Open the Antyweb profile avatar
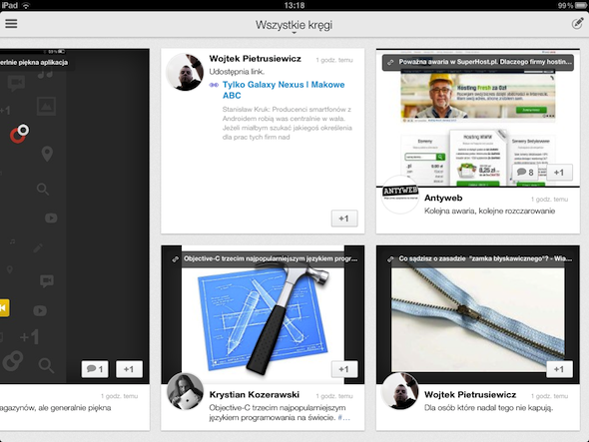 pyautogui.click(x=399, y=195)
